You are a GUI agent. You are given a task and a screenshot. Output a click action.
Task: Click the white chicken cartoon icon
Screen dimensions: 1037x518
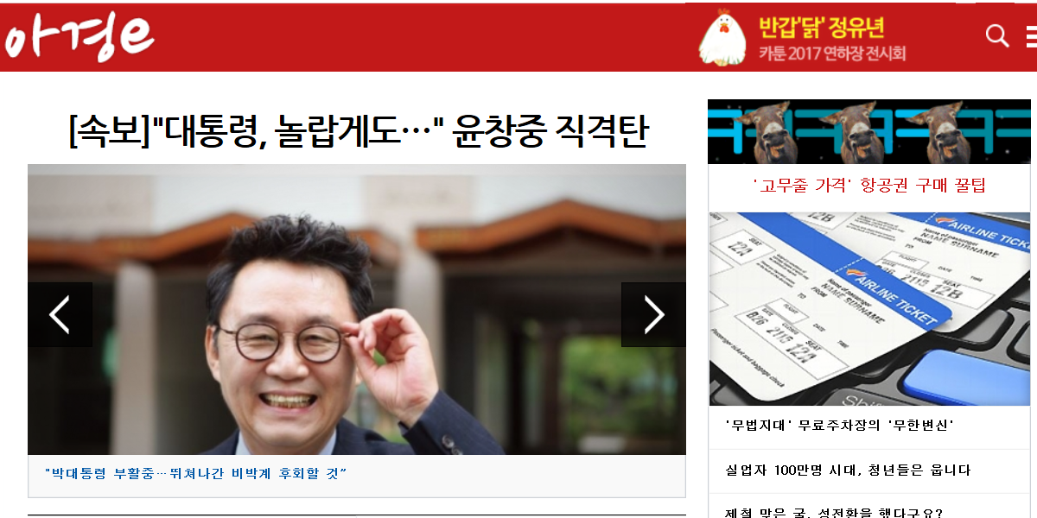[722, 37]
